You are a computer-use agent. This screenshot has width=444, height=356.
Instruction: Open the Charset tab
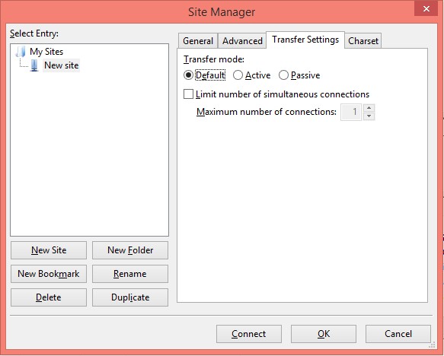(363, 41)
